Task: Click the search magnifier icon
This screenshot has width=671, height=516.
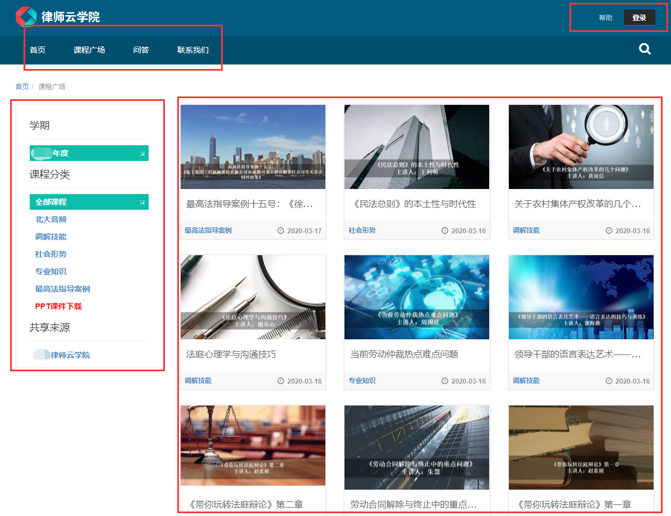Action: [645, 49]
